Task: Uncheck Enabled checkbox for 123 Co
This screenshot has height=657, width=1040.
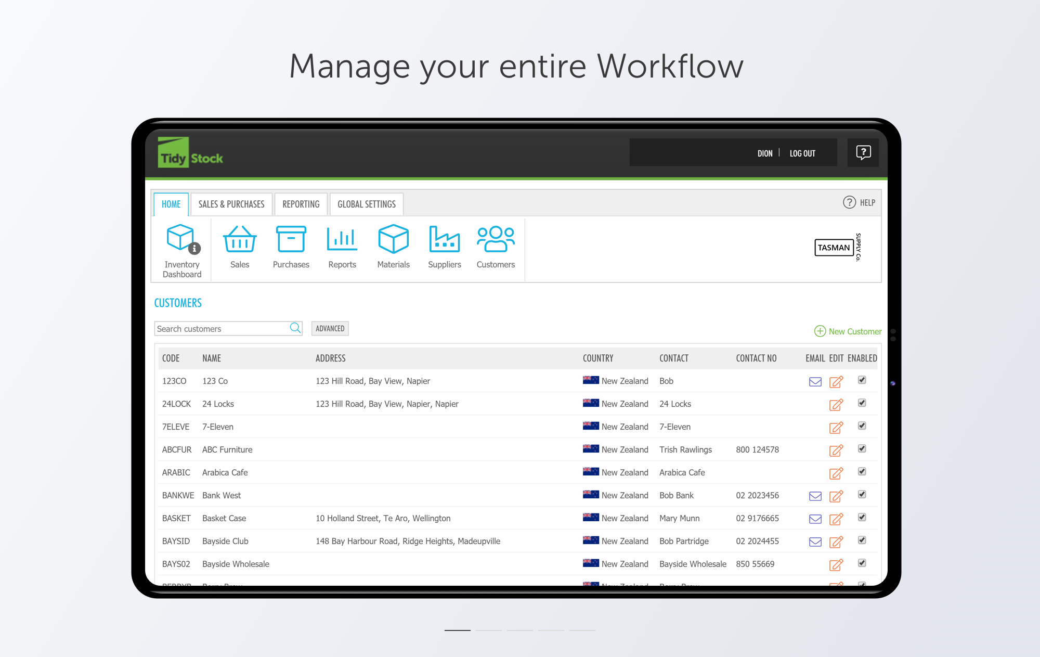Action: [862, 380]
